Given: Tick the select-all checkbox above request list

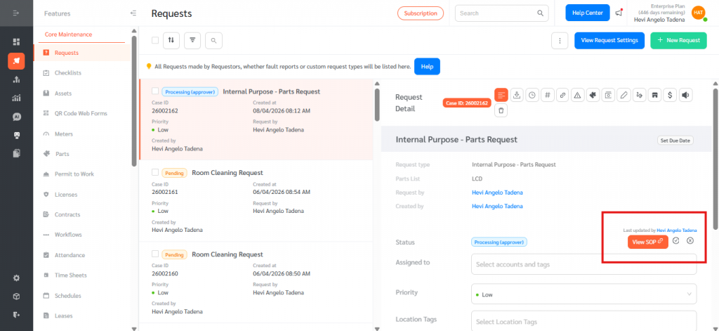Looking at the screenshot, I should click(x=155, y=41).
